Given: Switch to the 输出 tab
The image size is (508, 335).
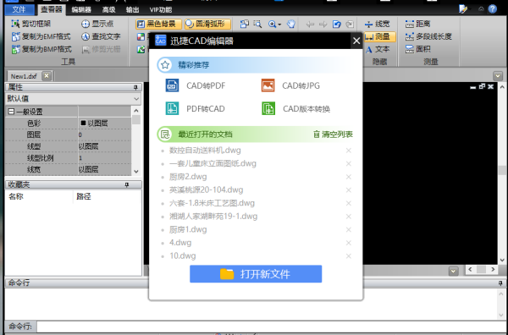Looking at the screenshot, I should coord(133,10).
